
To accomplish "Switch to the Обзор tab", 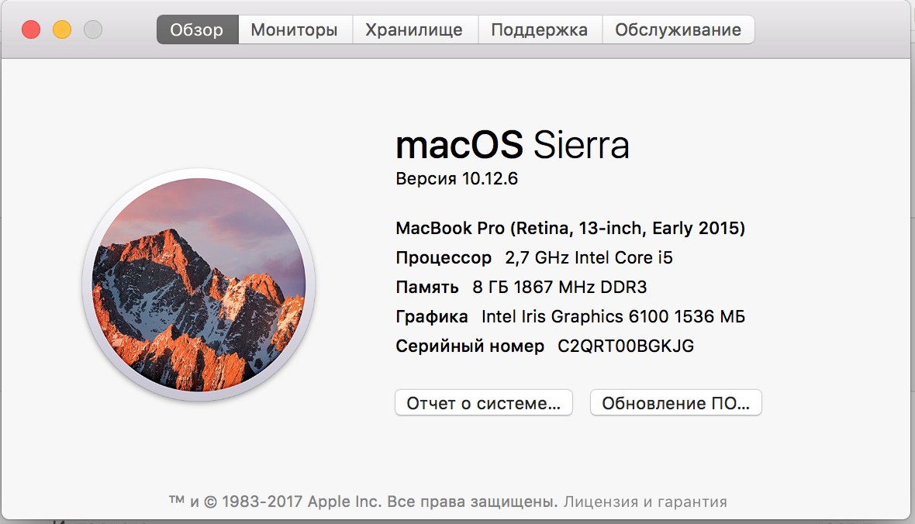I will (197, 29).
